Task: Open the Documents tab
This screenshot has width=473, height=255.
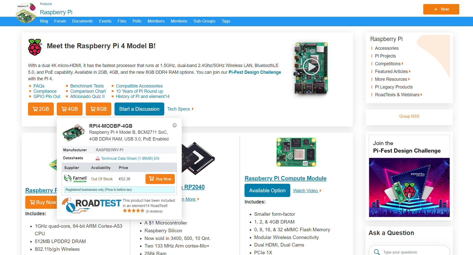Action: (x=82, y=21)
